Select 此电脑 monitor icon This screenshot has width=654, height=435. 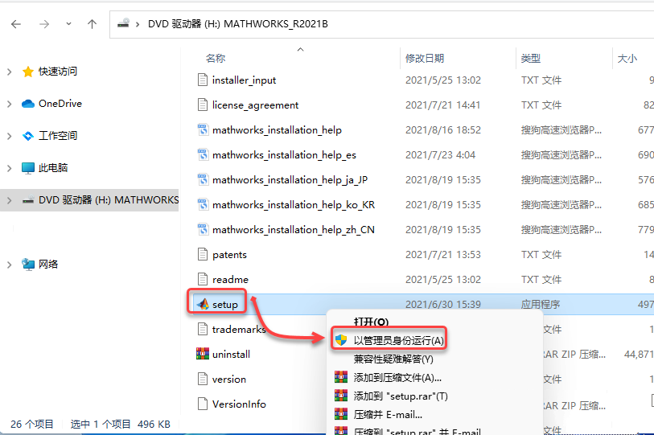28,168
